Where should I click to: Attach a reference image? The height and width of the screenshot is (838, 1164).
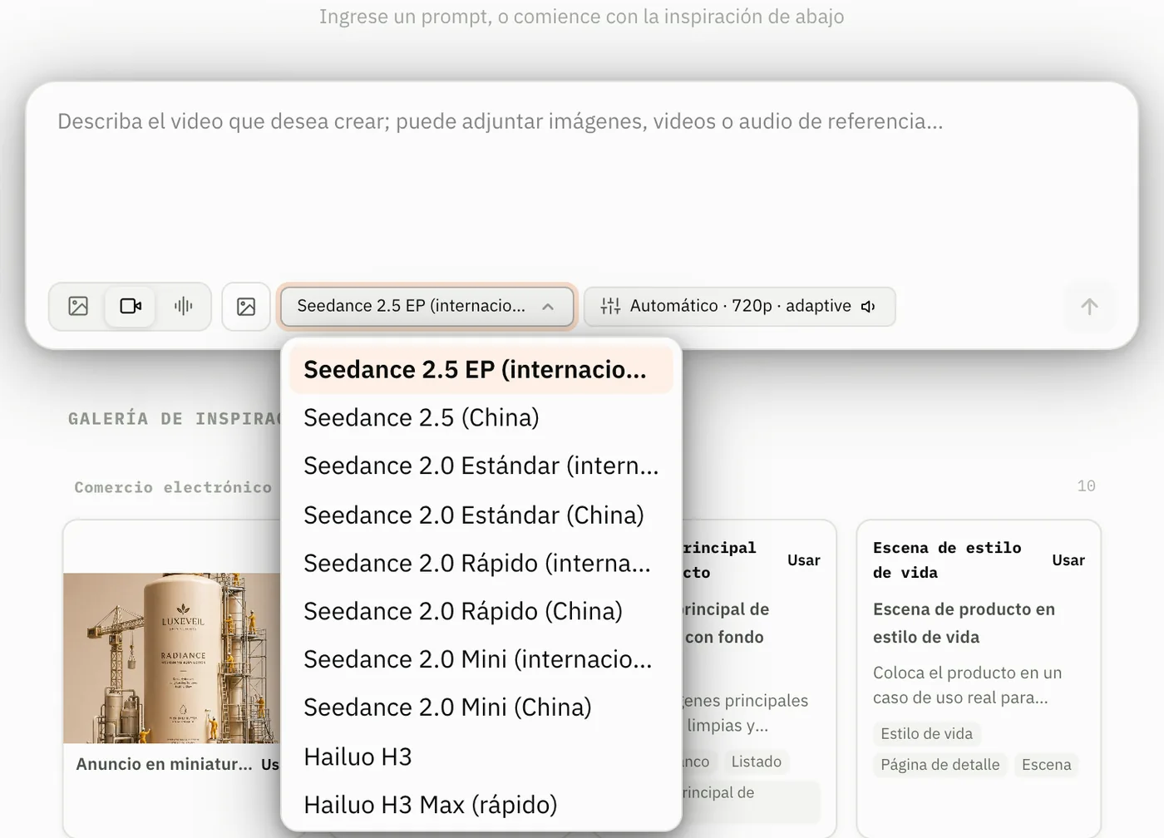coord(246,307)
